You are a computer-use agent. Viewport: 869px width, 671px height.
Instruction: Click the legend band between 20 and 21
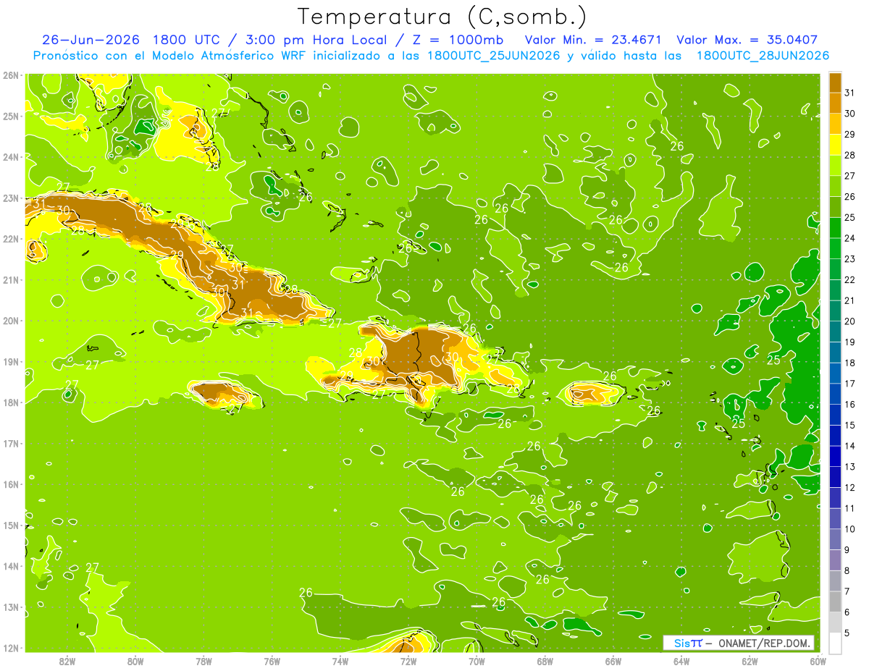(x=835, y=311)
